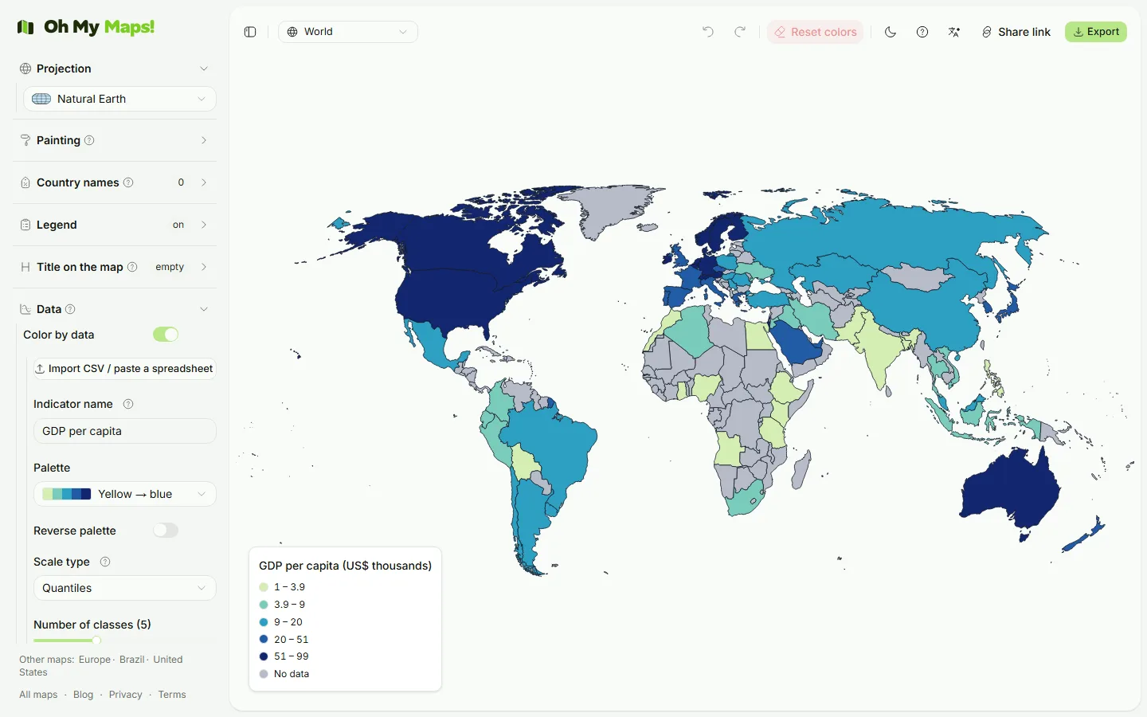
Task: Open the Privacy link
Action: [126, 695]
